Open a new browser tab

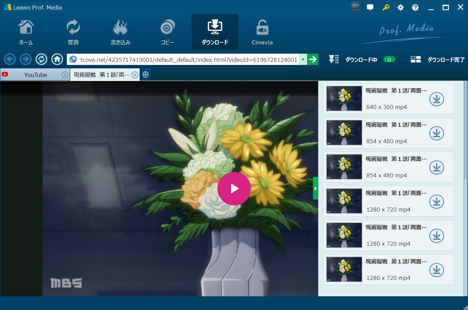tap(146, 75)
